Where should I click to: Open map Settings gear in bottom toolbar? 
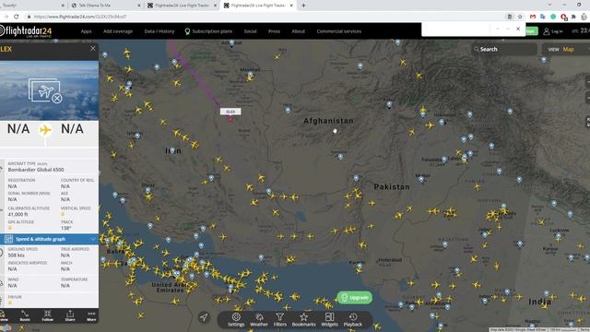click(x=236, y=319)
